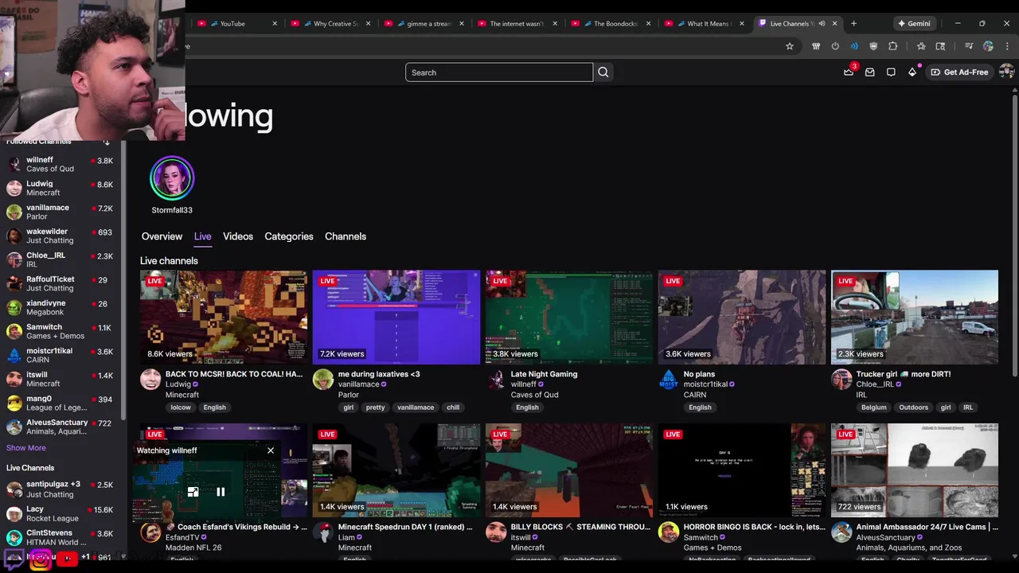The height and width of the screenshot is (573, 1019).
Task: Click the search magnifier button
Action: 603,72
